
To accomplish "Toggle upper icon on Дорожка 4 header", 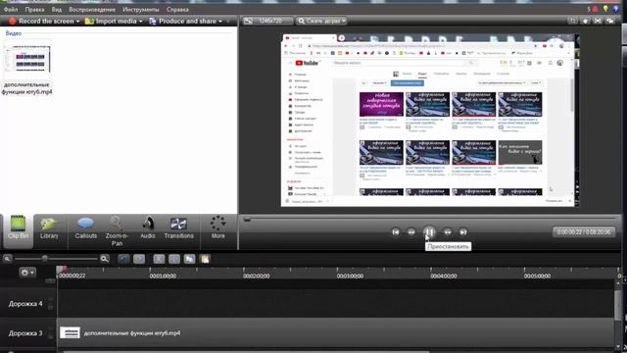I will click(x=51, y=299).
